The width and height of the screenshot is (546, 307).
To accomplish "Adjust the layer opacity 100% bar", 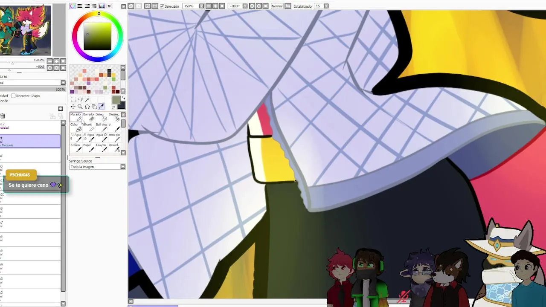I will tap(32, 90).
